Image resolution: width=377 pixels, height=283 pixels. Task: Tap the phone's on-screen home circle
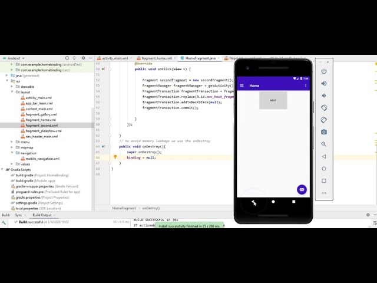point(273,202)
